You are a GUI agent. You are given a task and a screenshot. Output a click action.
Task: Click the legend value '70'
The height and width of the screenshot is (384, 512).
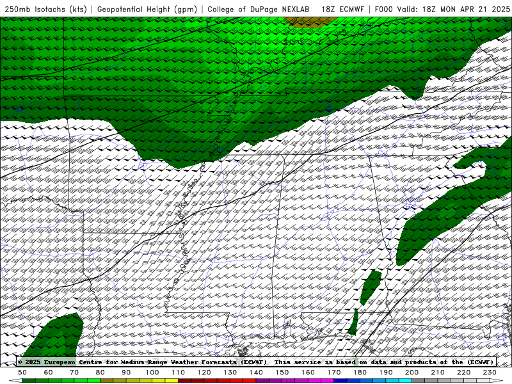pyautogui.click(x=74, y=372)
